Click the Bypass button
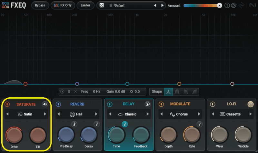This screenshot has width=258, height=153. (x=40, y=5)
